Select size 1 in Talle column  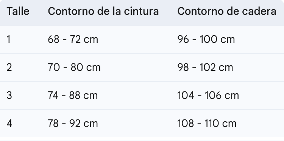pos(8,39)
